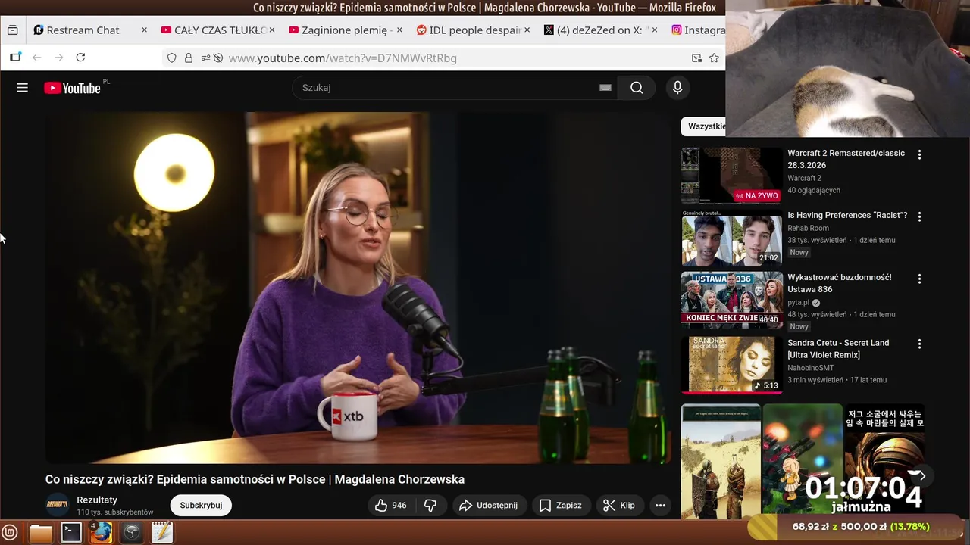This screenshot has width=970, height=545.
Task: Start voice search with the microphone icon
Action: click(x=677, y=88)
